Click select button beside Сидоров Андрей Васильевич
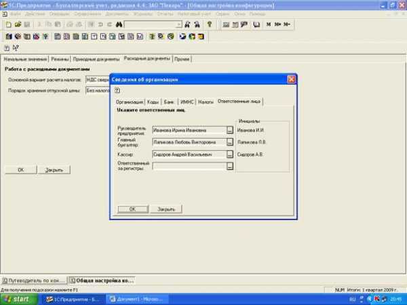The height and width of the screenshot is (305, 407). pos(230,155)
